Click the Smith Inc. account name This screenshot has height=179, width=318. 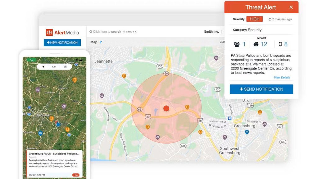211,32
